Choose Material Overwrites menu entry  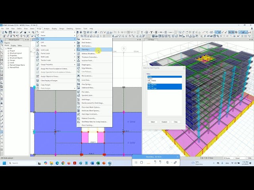point(94,118)
